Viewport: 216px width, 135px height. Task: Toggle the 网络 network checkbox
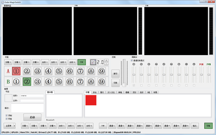[x=6, y=119]
